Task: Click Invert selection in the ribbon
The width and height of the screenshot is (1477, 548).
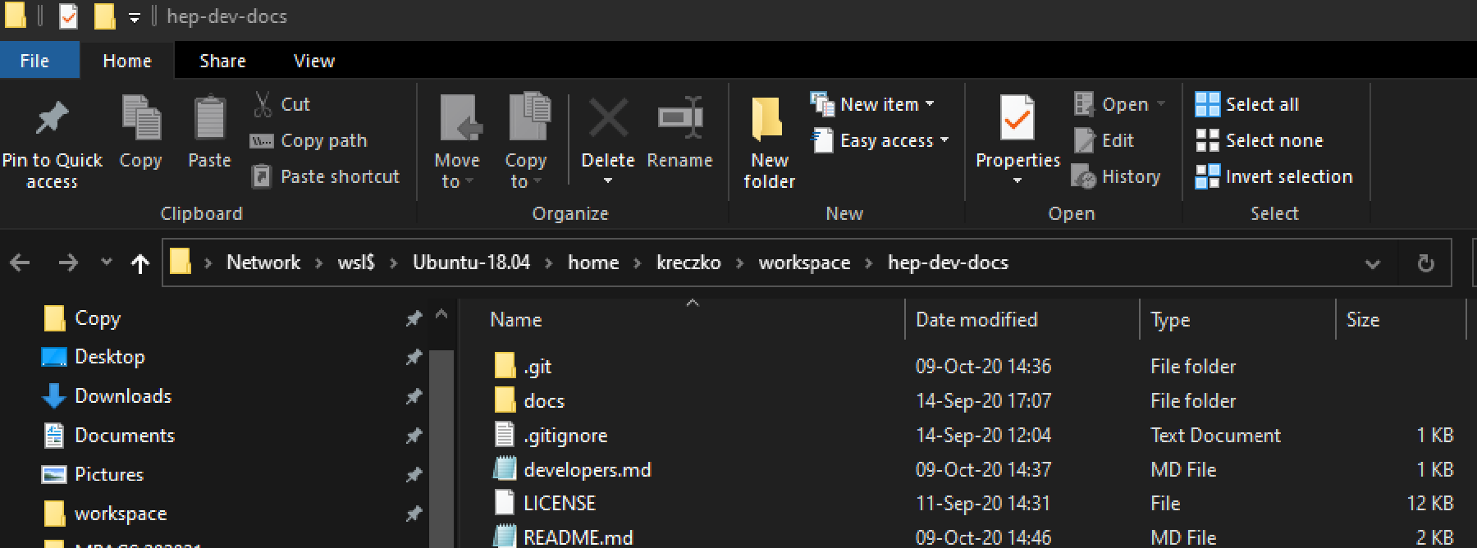Action: (1274, 177)
